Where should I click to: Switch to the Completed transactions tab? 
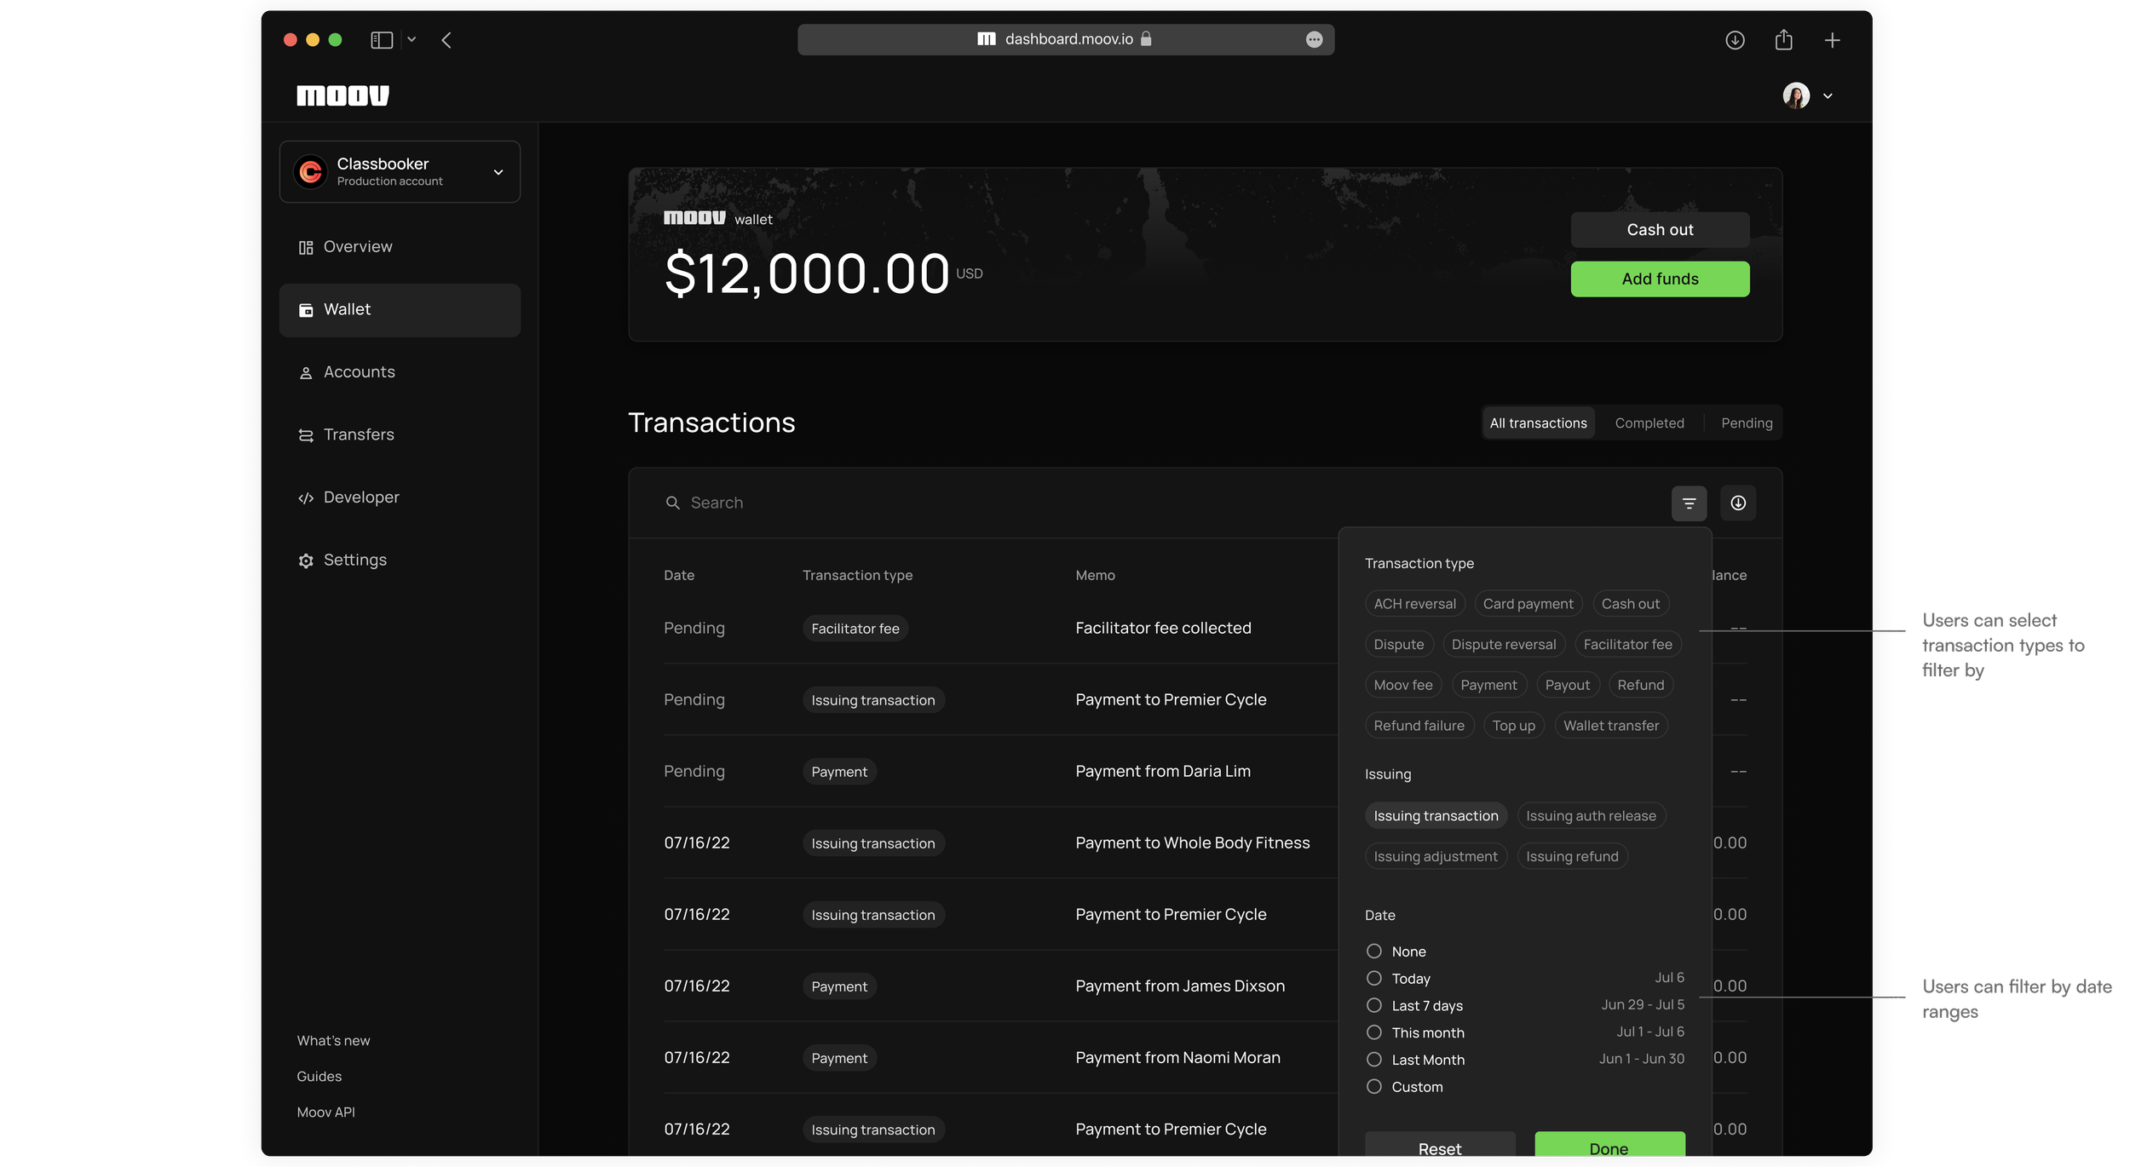[1649, 423]
